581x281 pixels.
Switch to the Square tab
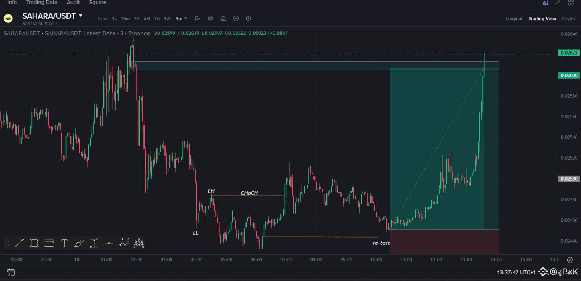pos(98,3)
